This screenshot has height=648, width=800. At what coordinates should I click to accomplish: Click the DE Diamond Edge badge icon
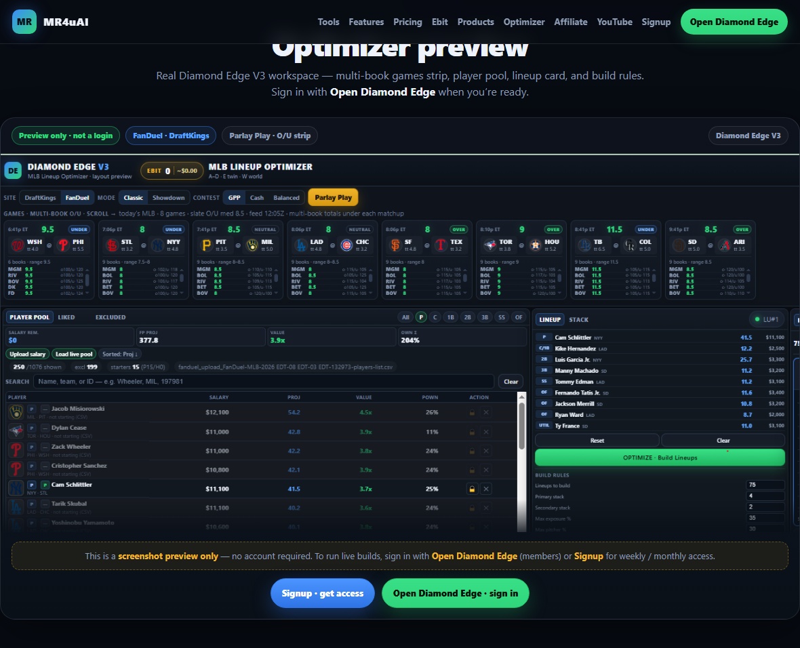click(x=13, y=171)
